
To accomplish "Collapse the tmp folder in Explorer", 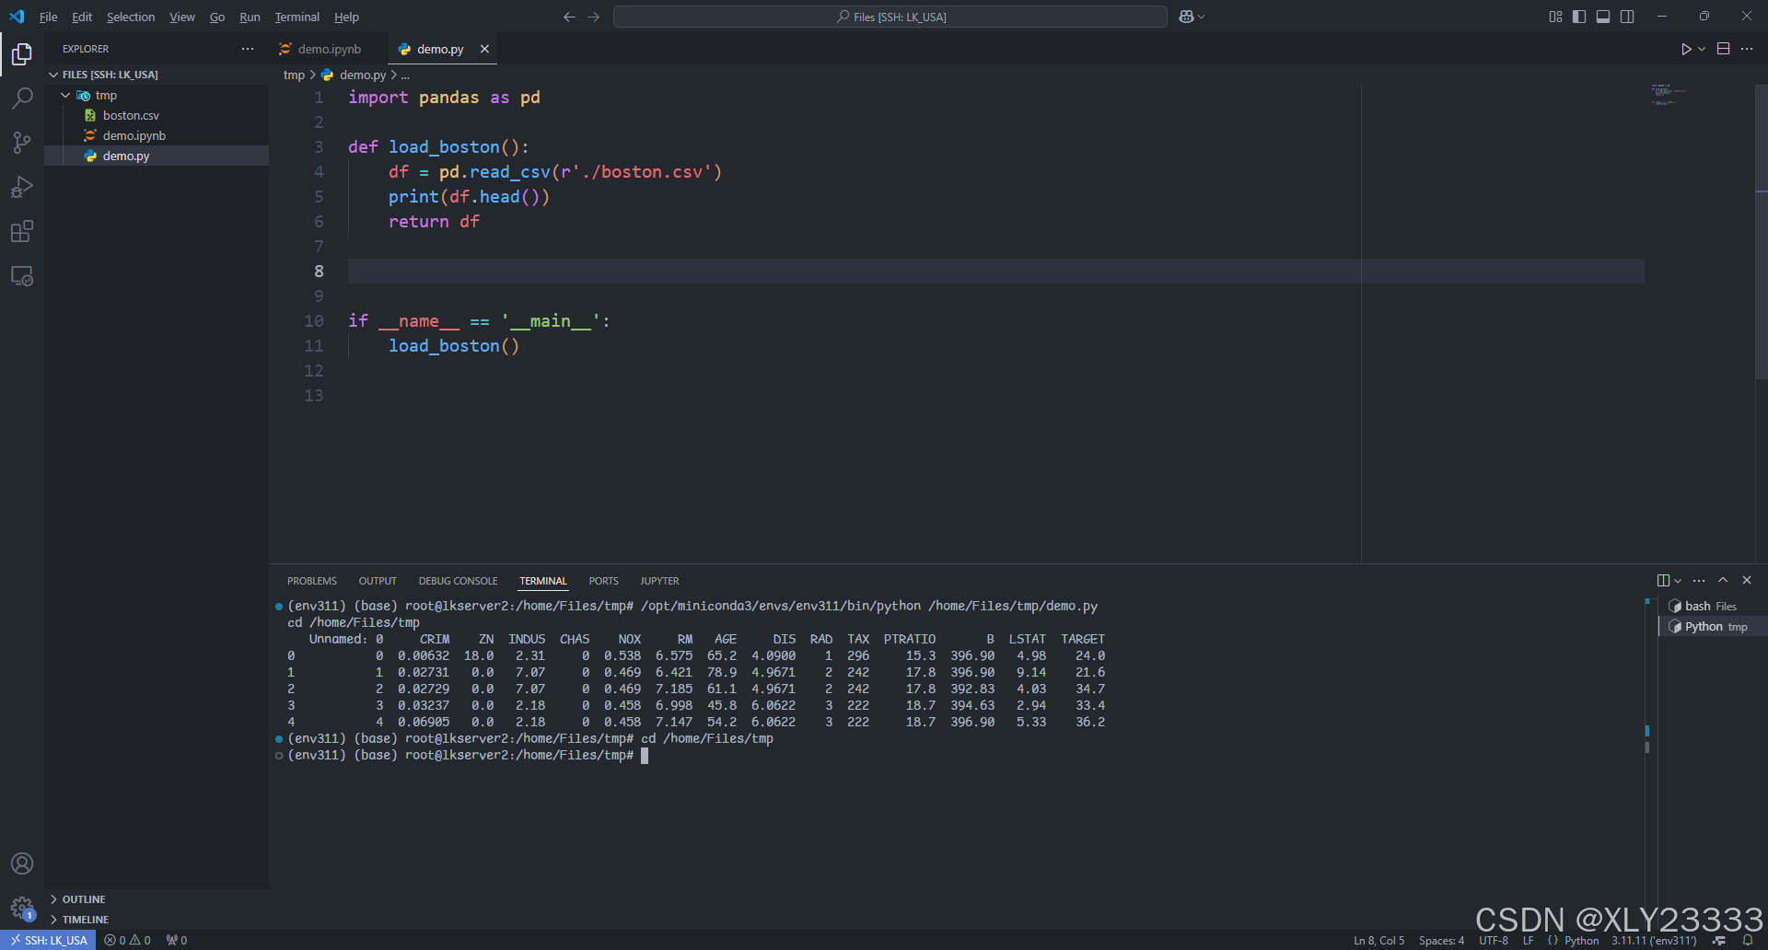I will click(64, 95).
